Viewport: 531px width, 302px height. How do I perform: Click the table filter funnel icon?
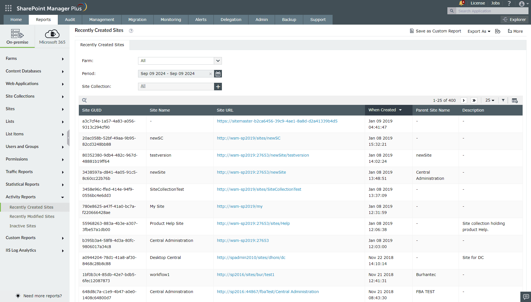(x=503, y=100)
